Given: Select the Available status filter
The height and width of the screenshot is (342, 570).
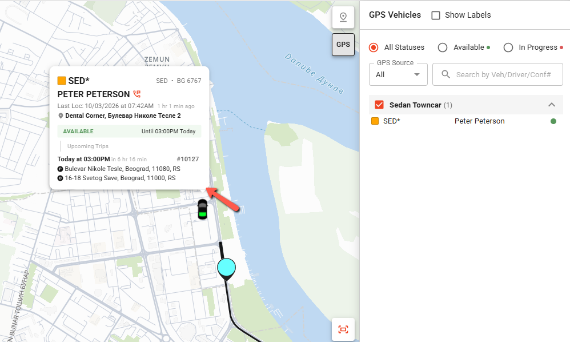Looking at the screenshot, I should [x=443, y=47].
